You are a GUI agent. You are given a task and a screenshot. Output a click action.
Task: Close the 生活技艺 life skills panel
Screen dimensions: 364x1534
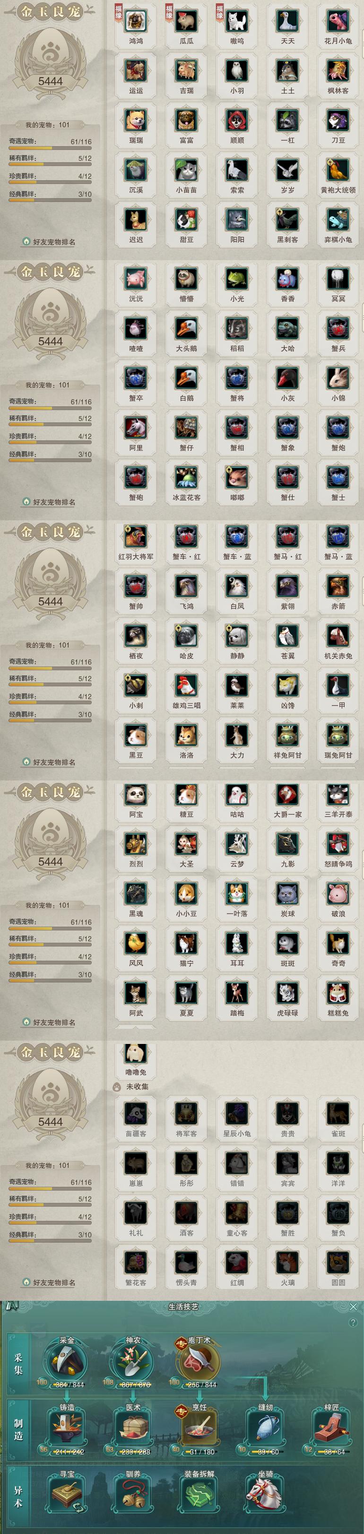(353, 1306)
